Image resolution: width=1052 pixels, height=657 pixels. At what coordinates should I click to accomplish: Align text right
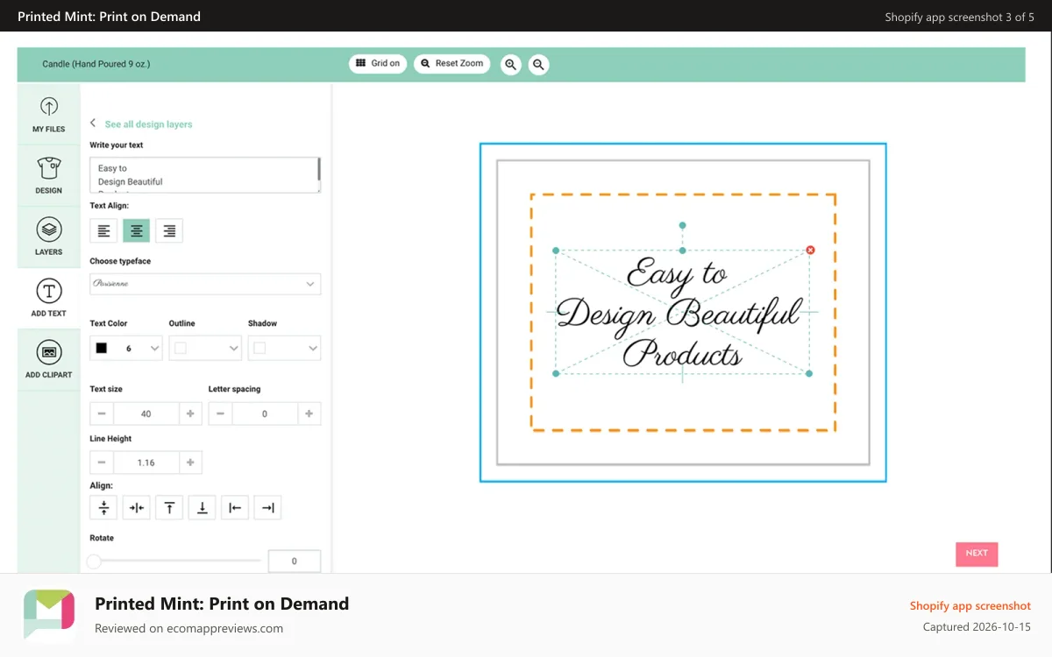pos(169,230)
